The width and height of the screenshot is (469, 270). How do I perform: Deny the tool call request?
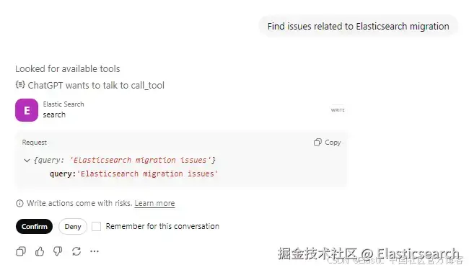(x=73, y=227)
